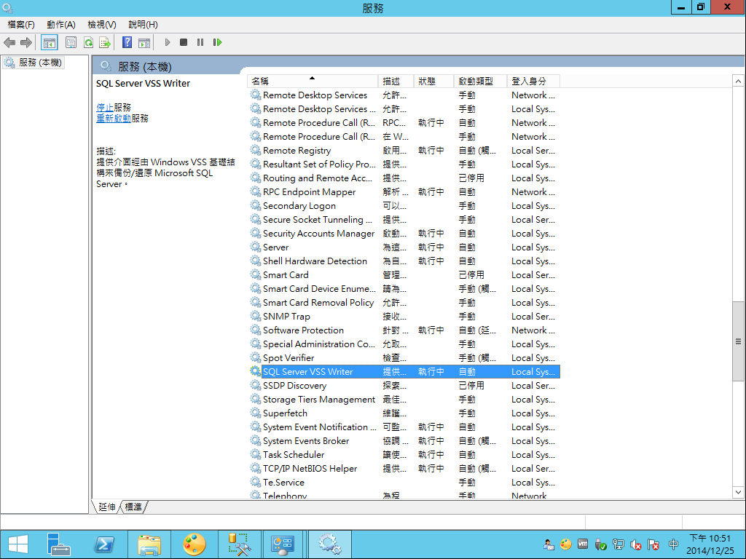This screenshot has width=746, height=559.
Task: Click the Smart Card service gear icon
Action: click(x=256, y=274)
